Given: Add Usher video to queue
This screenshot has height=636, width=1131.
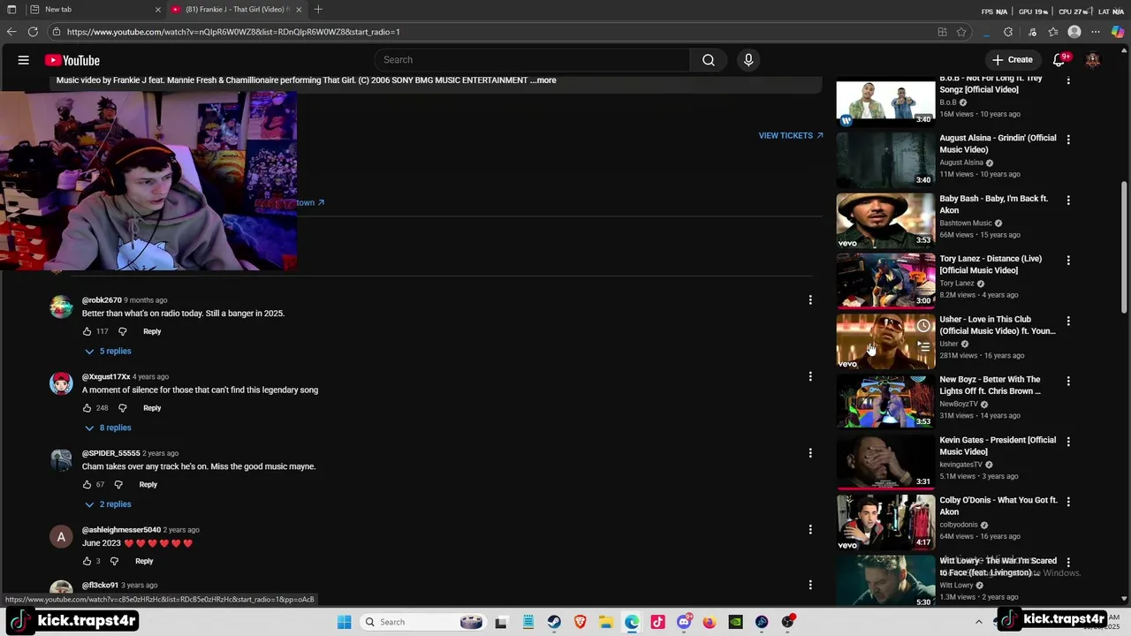Looking at the screenshot, I should pyautogui.click(x=923, y=346).
